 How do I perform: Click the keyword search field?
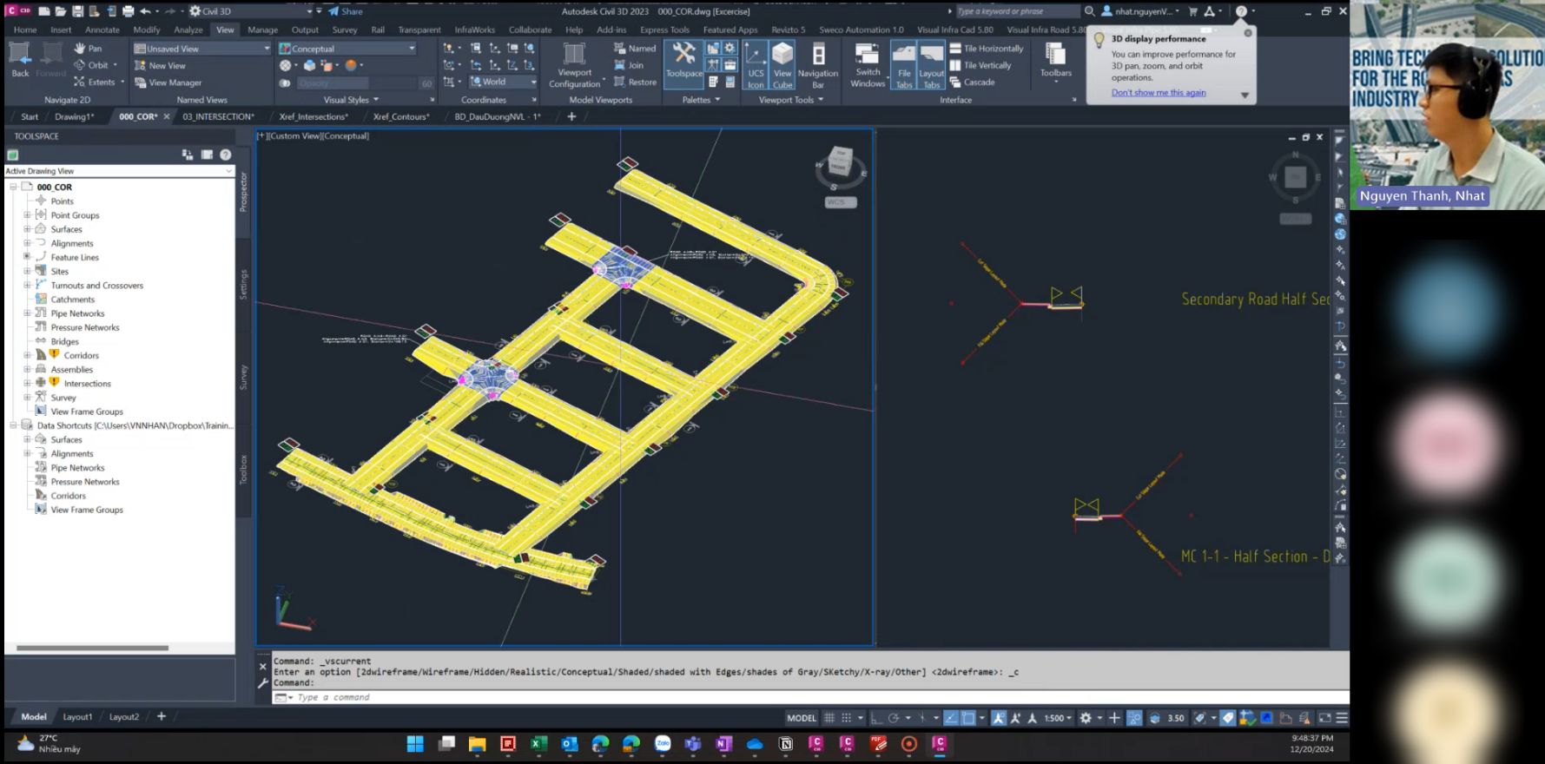1017,11
